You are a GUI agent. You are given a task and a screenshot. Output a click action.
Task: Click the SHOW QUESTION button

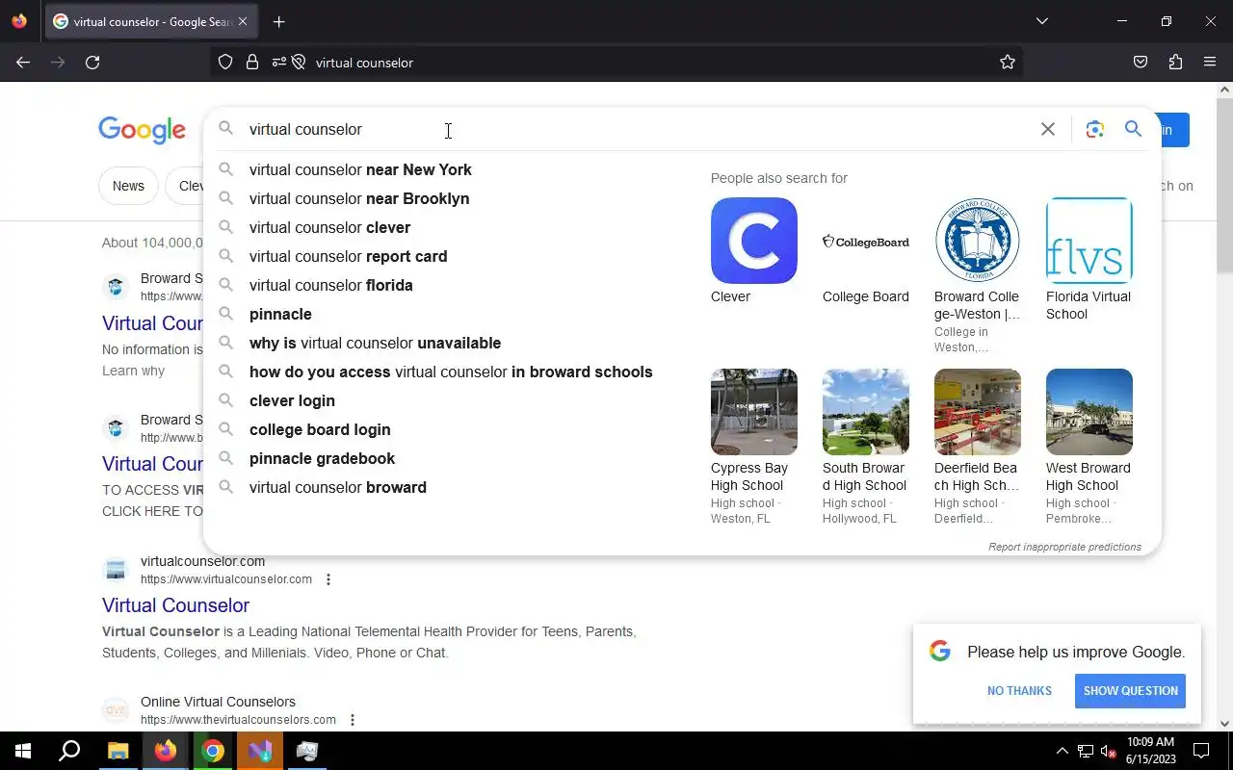[x=1130, y=691]
